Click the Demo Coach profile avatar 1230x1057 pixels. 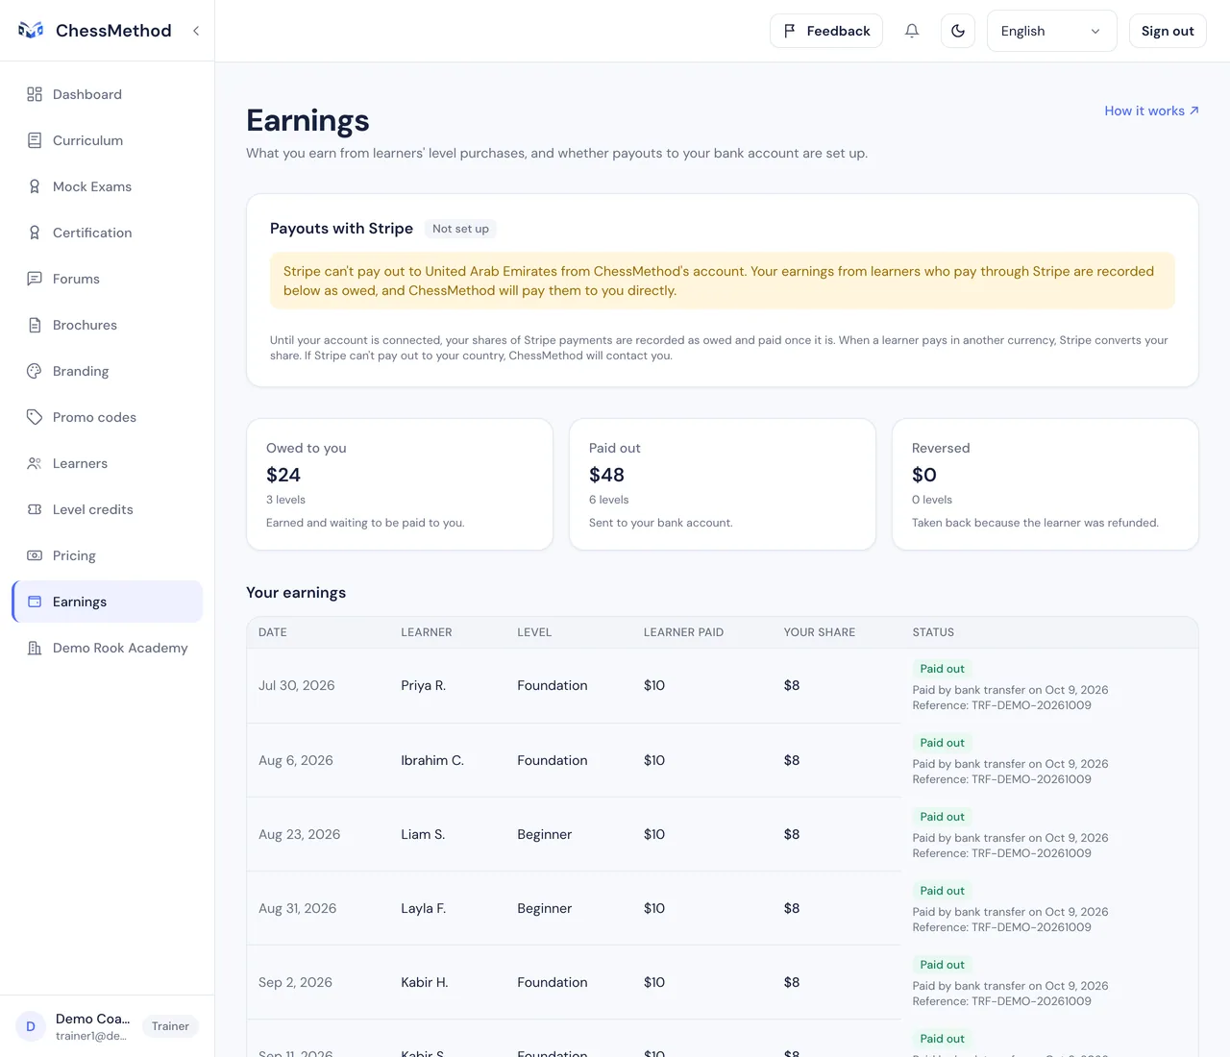(31, 1026)
